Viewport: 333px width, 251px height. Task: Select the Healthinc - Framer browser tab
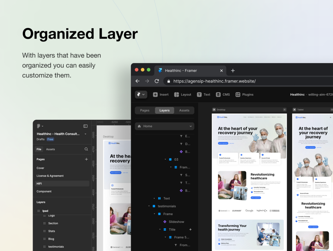[190, 70]
